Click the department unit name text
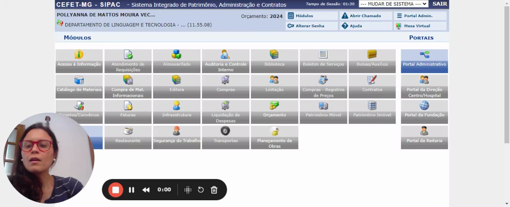 (x=138, y=25)
